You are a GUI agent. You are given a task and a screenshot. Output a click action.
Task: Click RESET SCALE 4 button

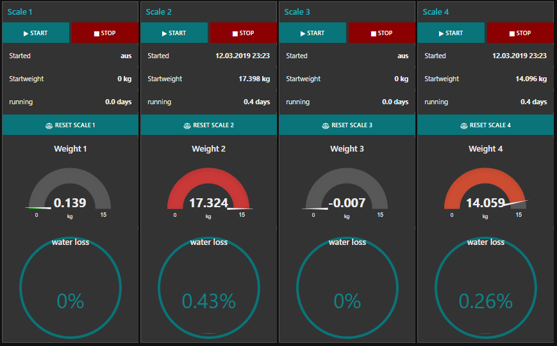(x=486, y=125)
